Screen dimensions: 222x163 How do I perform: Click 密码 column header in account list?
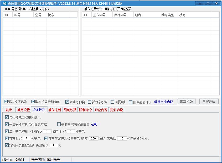pyautogui.click(x=40, y=15)
